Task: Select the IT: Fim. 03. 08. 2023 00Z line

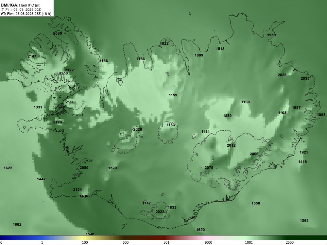Action: tap(20, 9)
